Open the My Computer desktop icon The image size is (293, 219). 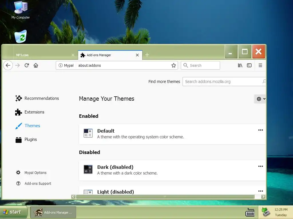21,10
